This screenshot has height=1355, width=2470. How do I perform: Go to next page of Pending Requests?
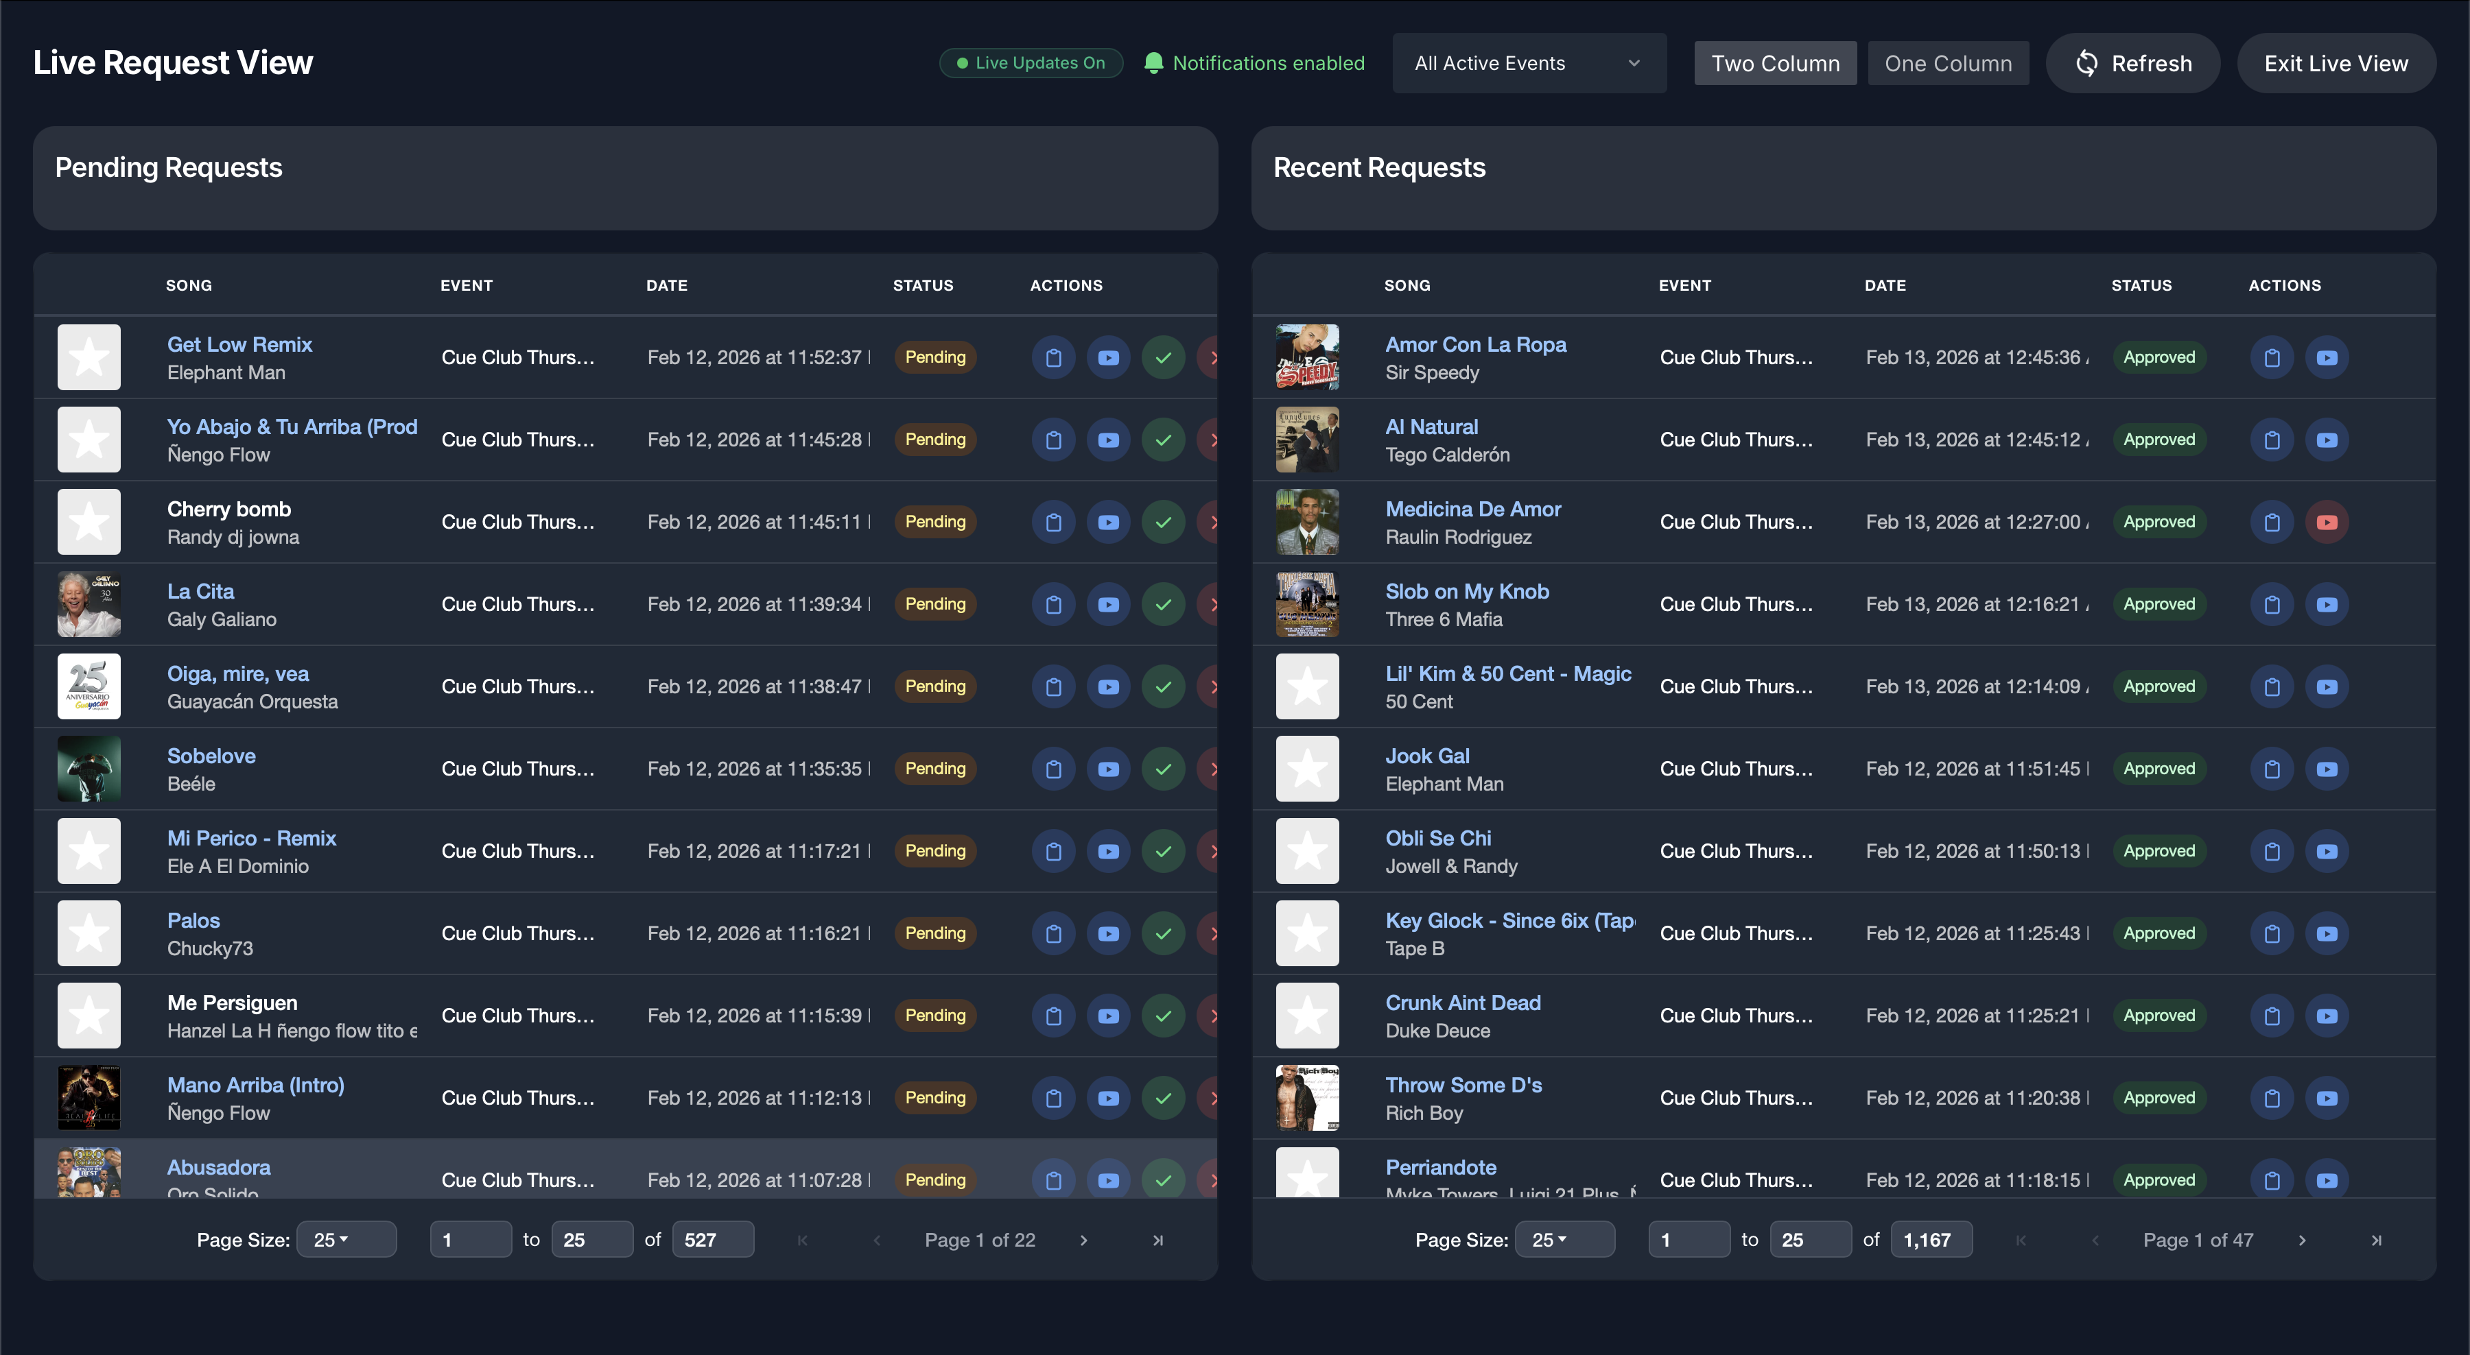pyautogui.click(x=1083, y=1239)
